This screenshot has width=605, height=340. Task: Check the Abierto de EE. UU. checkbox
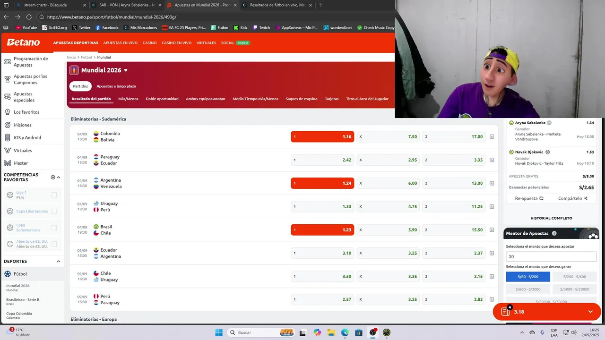[x=54, y=244]
